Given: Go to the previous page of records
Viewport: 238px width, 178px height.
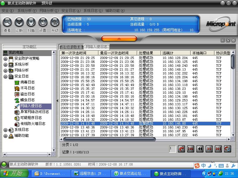Looking at the screenshot, I should point(200,149).
